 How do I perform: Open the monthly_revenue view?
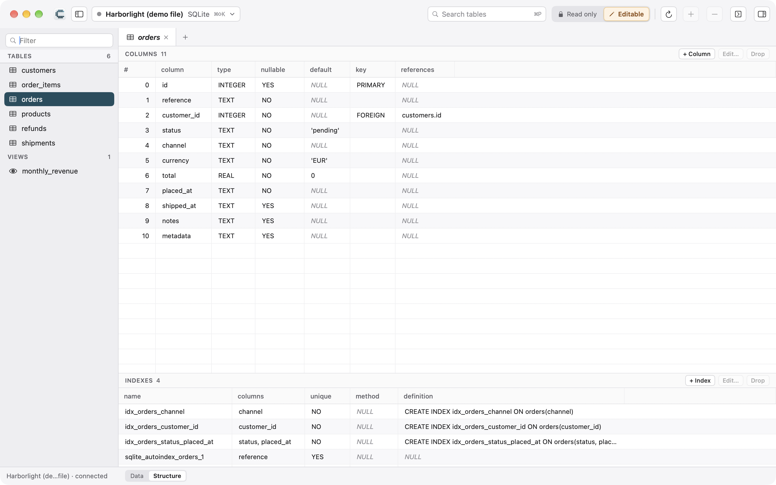click(59, 171)
